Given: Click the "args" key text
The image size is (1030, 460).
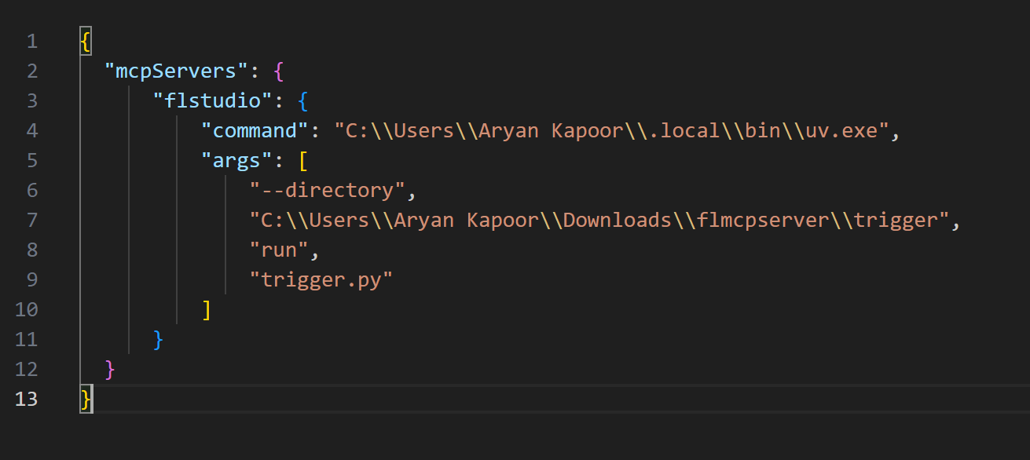Looking at the screenshot, I should 237,161.
